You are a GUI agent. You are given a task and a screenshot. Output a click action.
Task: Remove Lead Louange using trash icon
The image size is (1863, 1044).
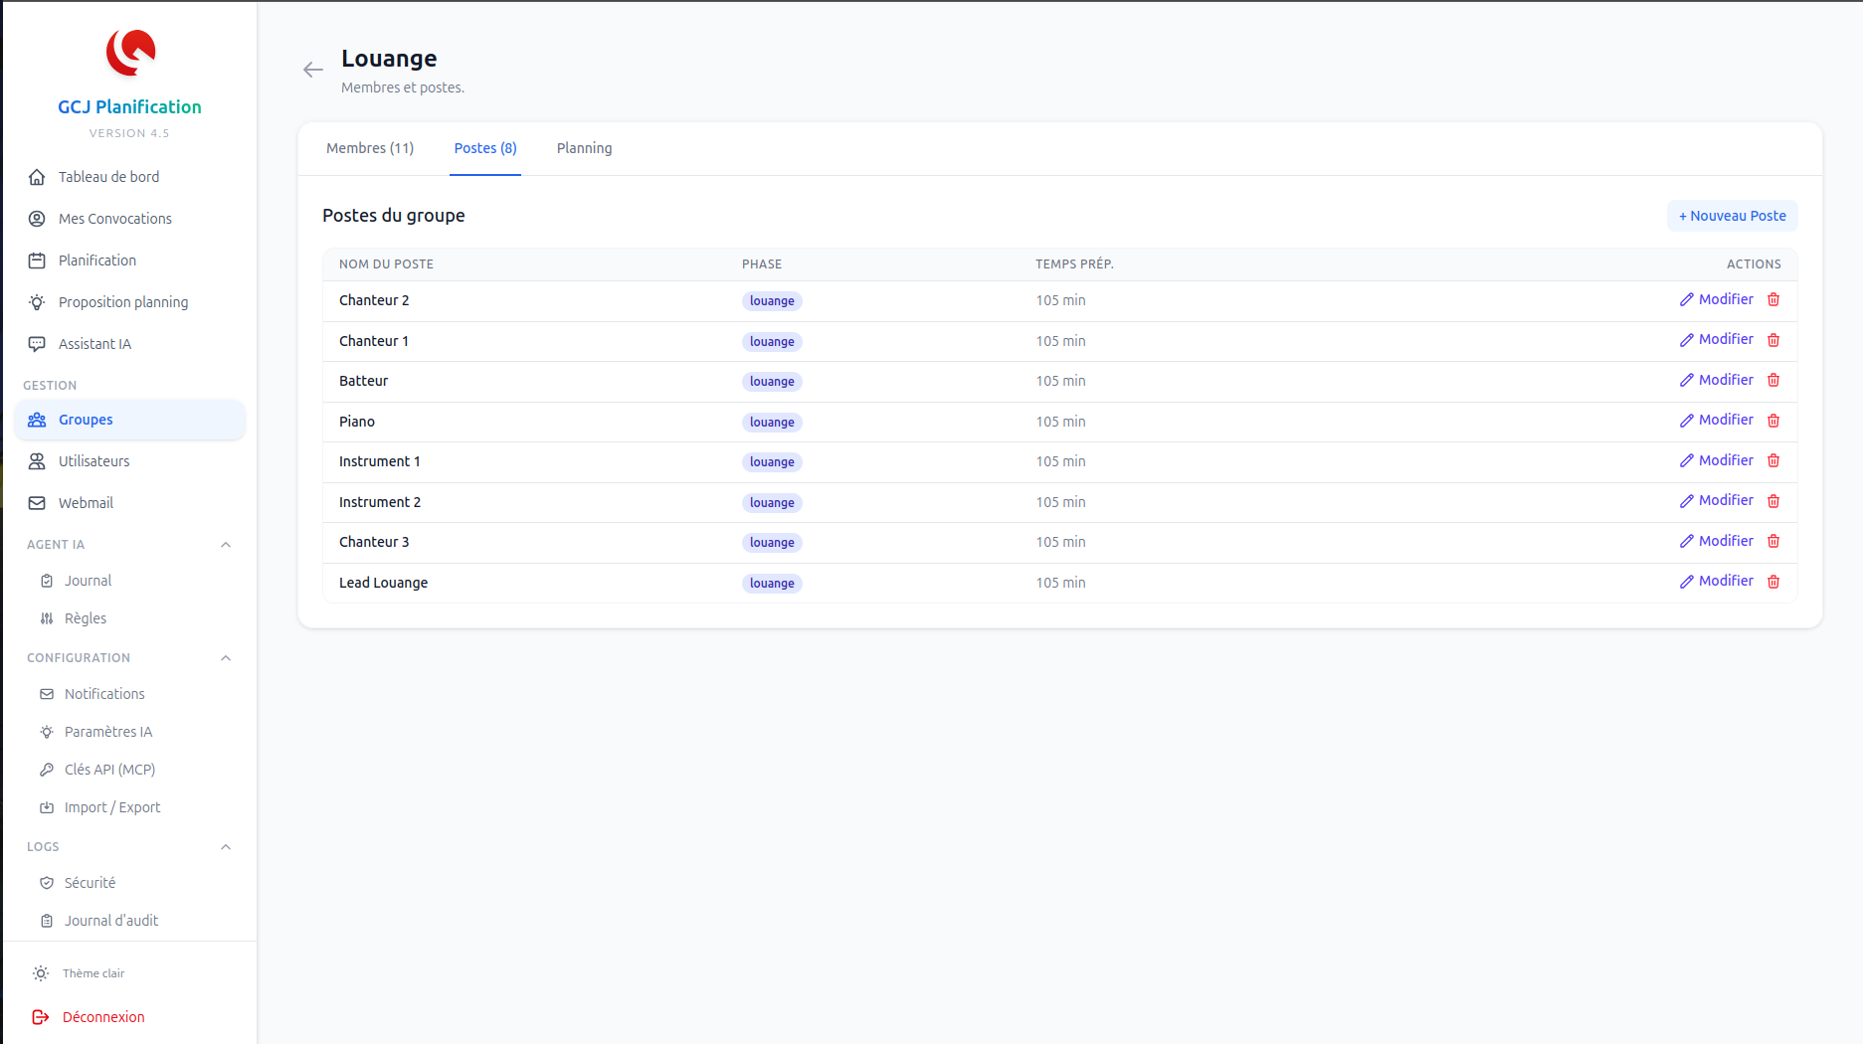pos(1773,582)
